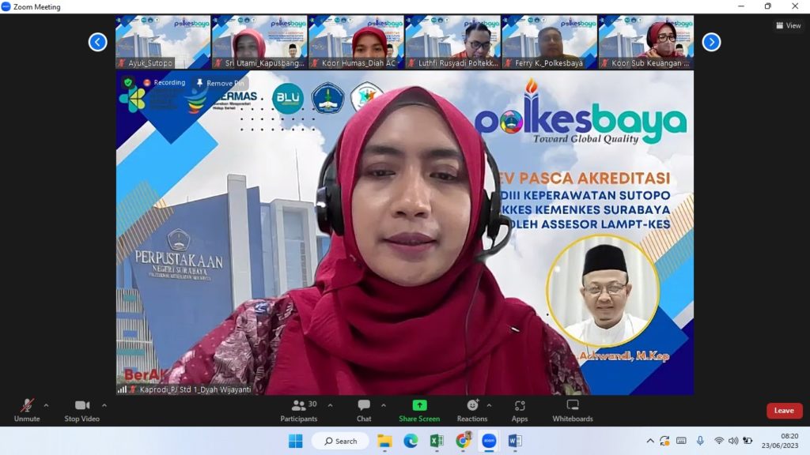Select Ayuk_Sutopo video thumbnail
The height and width of the screenshot is (455, 810).
163,42
